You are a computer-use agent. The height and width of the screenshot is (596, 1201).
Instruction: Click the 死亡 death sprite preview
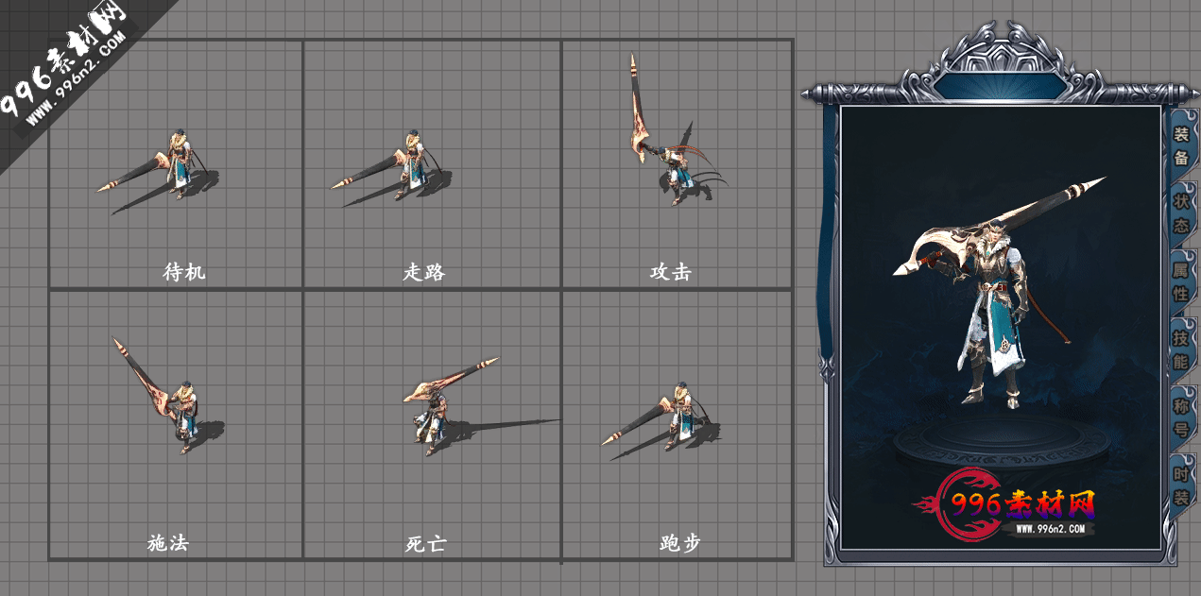[x=480, y=407]
